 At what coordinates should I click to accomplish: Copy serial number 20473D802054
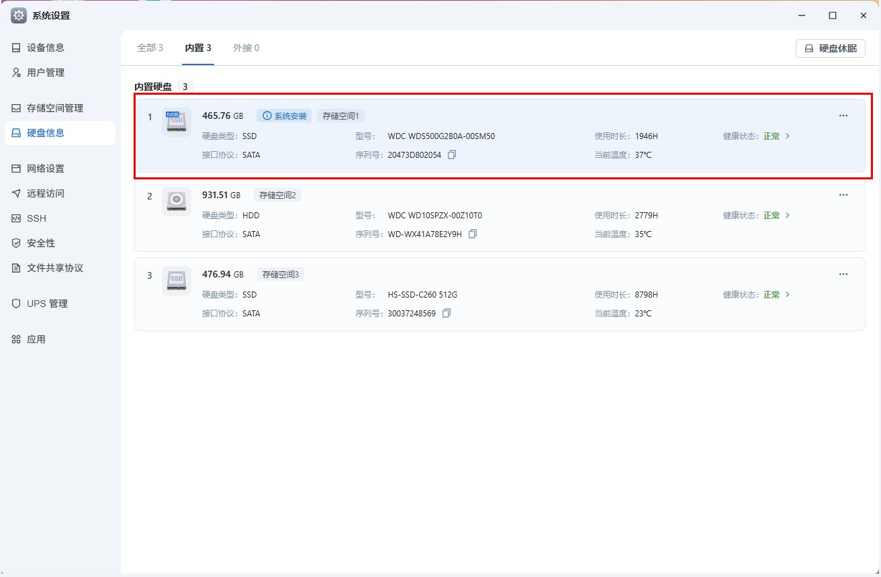452,154
